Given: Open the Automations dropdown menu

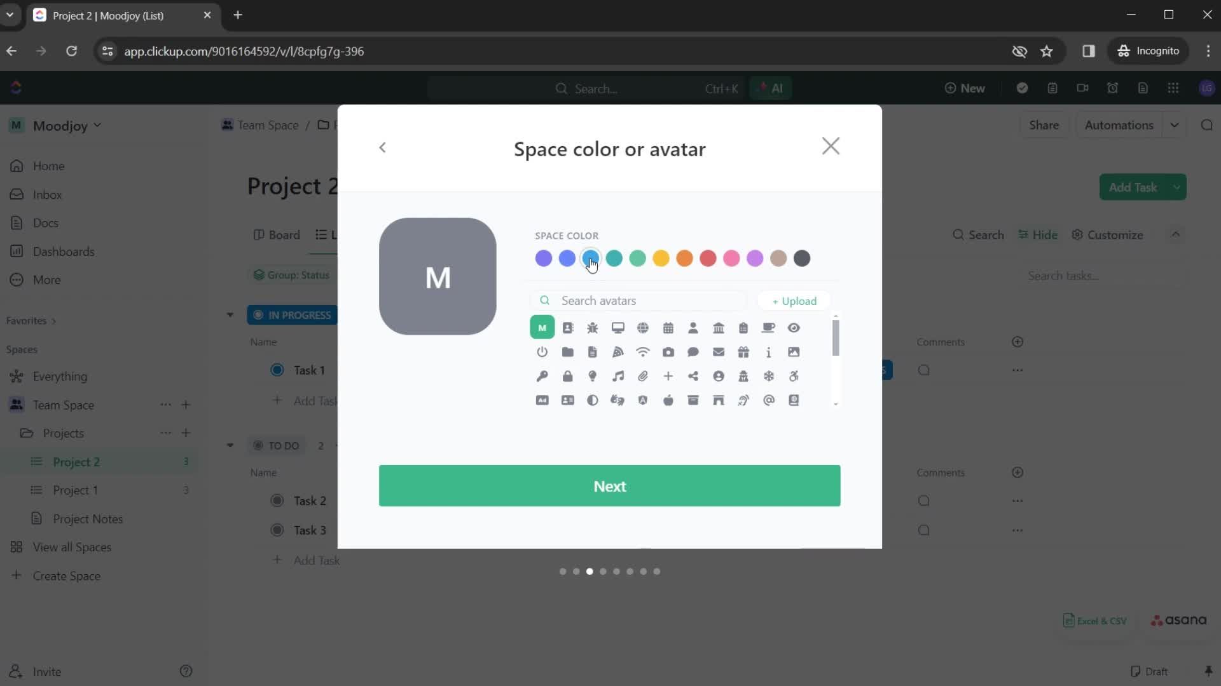Looking at the screenshot, I should tap(1176, 124).
